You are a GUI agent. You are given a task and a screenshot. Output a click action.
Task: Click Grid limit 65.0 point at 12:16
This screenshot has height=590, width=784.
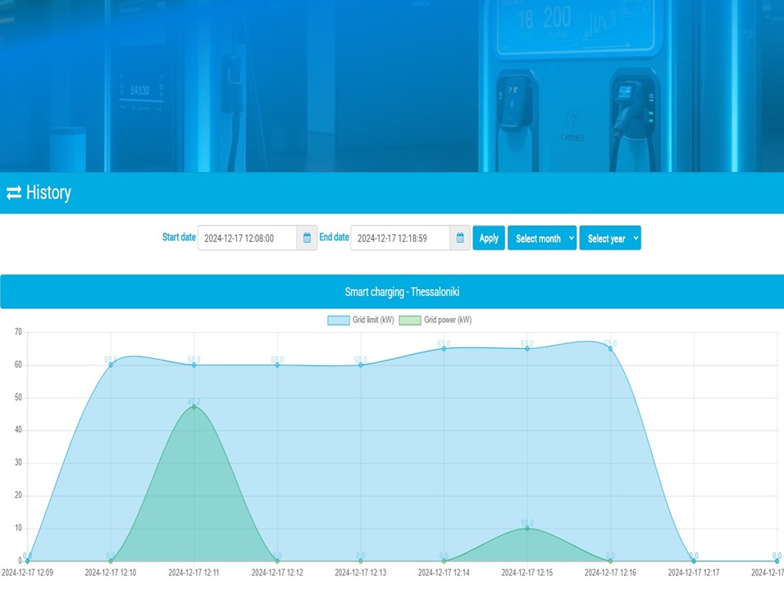click(610, 348)
